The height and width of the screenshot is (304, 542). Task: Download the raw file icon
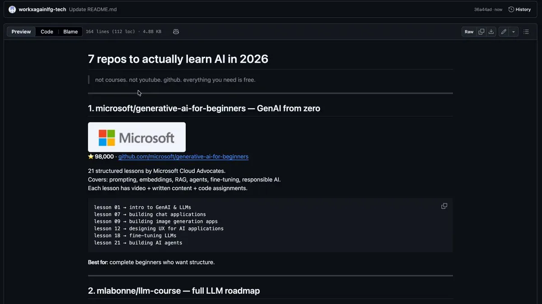coord(491,32)
